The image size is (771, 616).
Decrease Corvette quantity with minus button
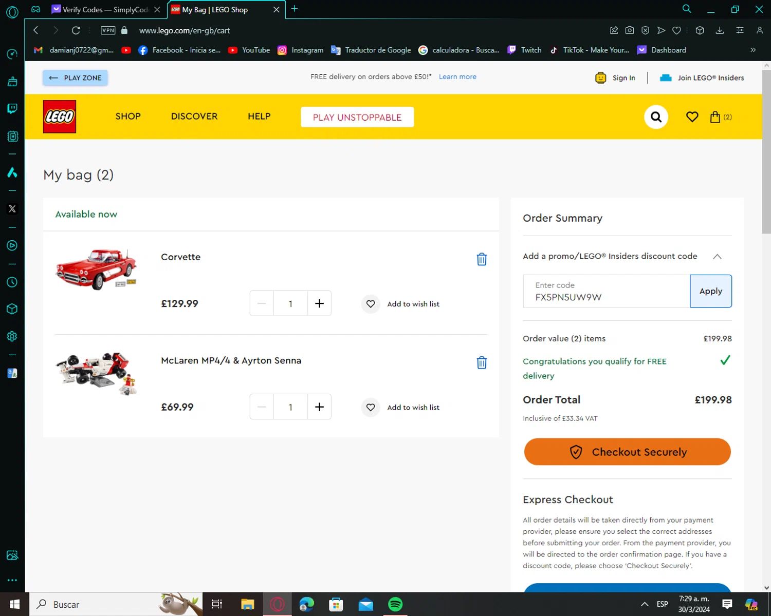point(262,303)
